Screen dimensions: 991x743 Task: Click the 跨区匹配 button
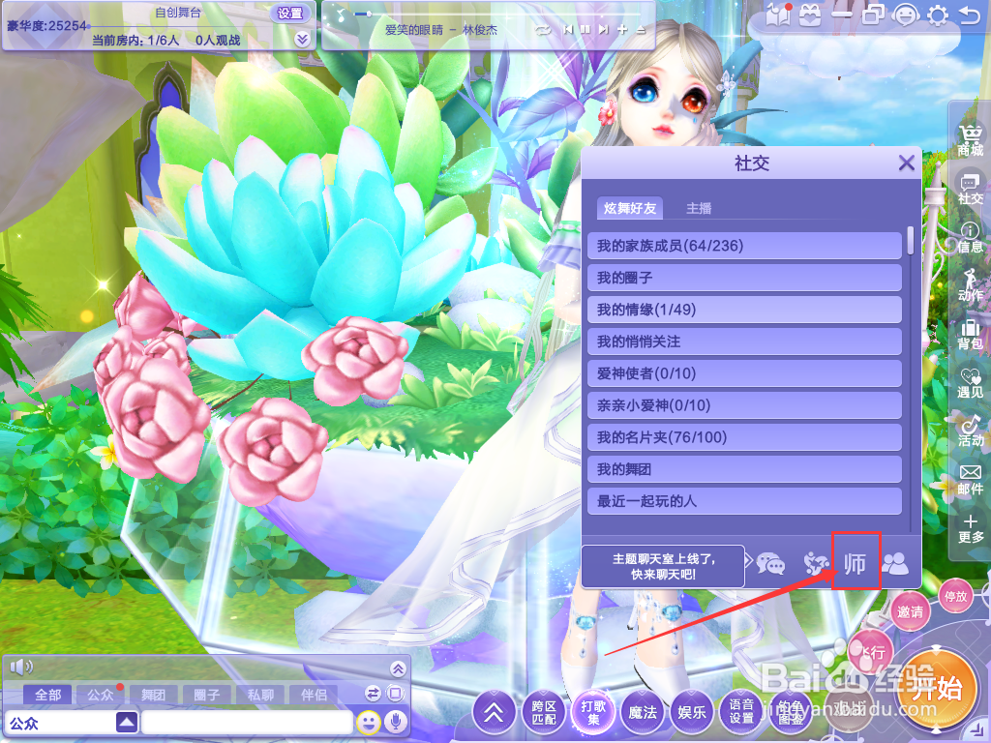pyautogui.click(x=544, y=713)
